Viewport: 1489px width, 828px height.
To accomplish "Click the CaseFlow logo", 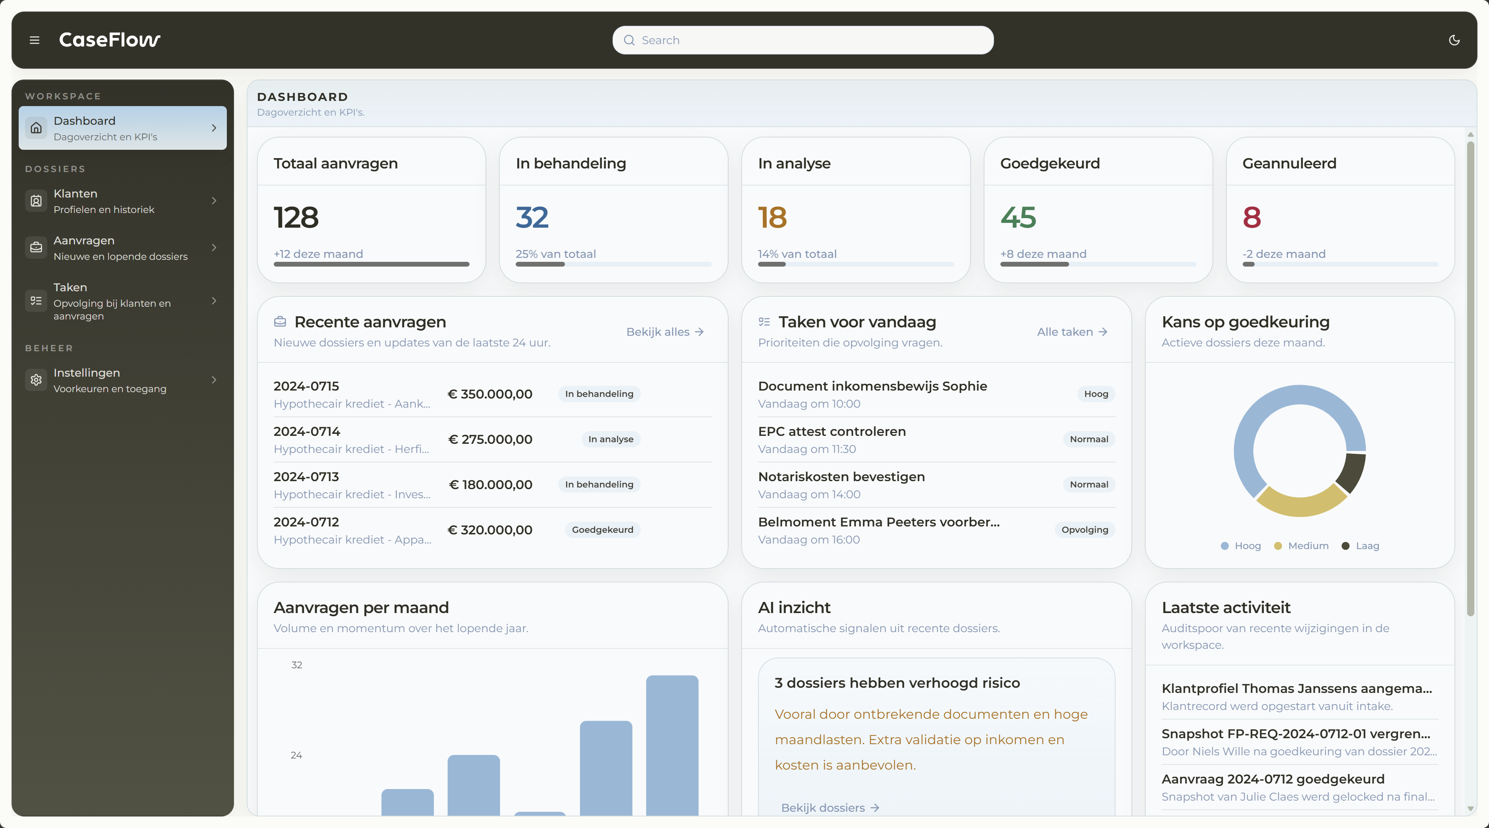I will (x=110, y=40).
